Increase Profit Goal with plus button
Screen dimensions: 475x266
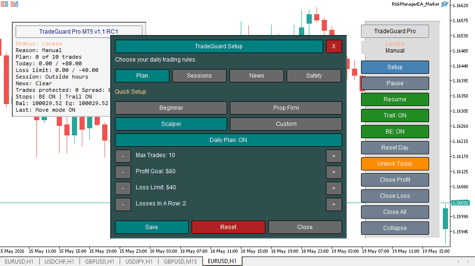[334, 172]
